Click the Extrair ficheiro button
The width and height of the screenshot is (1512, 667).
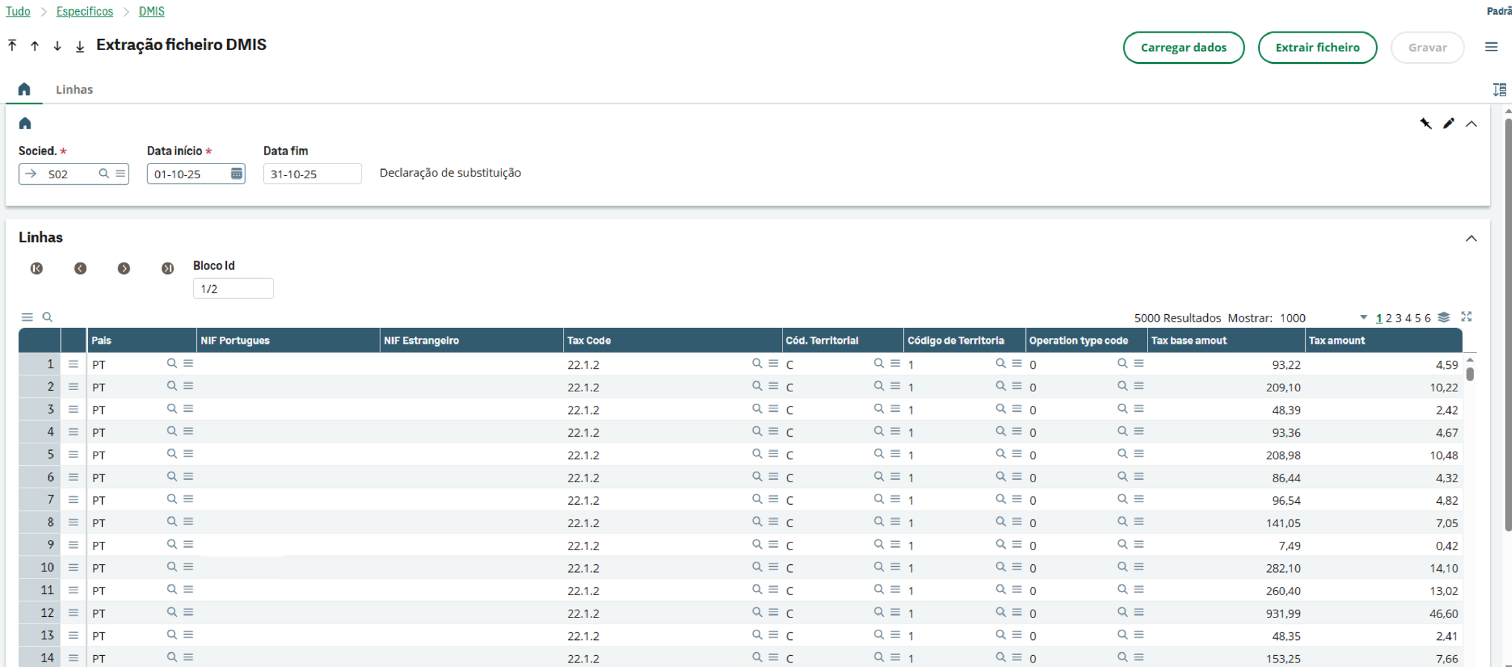tap(1317, 47)
